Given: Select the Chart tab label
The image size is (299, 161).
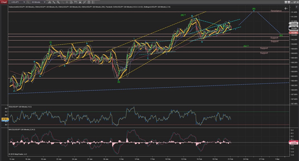Looking at the screenshot, I should (4, 2).
